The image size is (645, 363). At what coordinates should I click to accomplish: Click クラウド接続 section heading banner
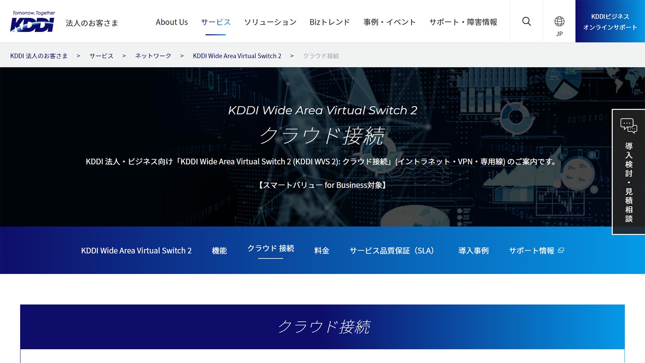point(322,327)
